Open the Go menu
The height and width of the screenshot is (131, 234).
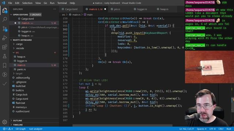[45, 3]
